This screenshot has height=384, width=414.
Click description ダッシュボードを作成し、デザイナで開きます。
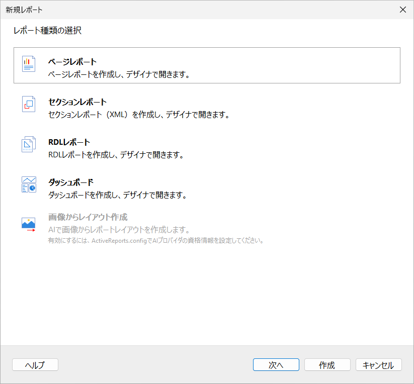[118, 195]
